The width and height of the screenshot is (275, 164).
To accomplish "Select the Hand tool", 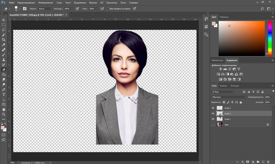I will click(3, 109).
